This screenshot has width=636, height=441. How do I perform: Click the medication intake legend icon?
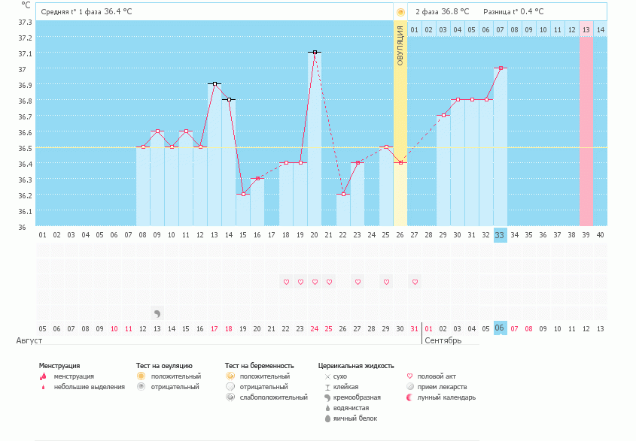coord(409,387)
